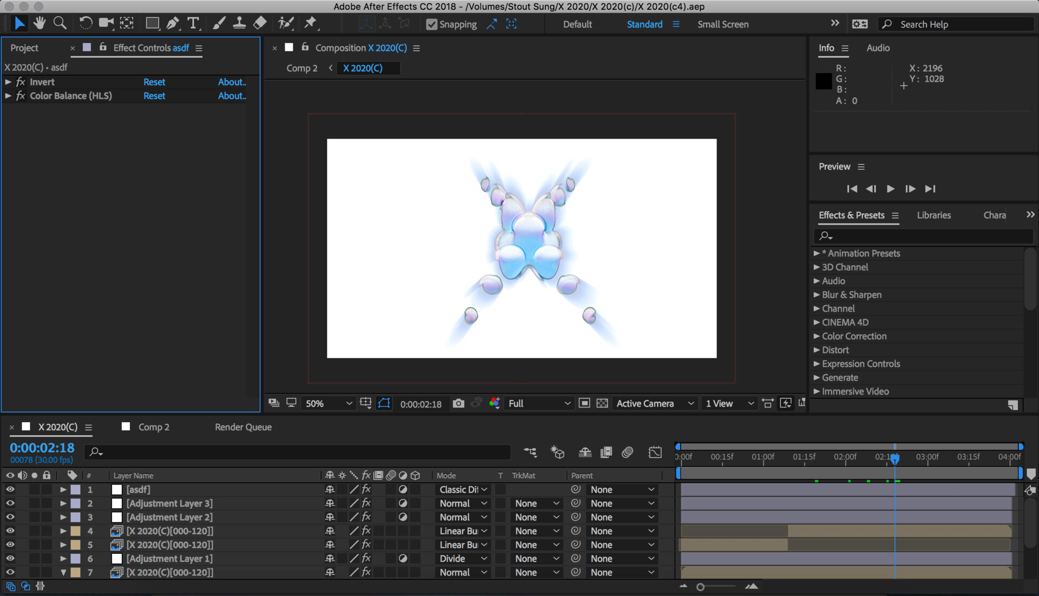Play the composition preview
Image resolution: width=1039 pixels, height=596 pixels.
pos(890,188)
